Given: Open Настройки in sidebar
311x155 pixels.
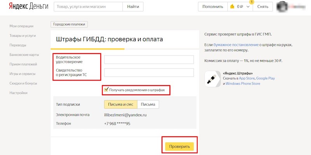Looking at the screenshot, I should click(x=18, y=93).
